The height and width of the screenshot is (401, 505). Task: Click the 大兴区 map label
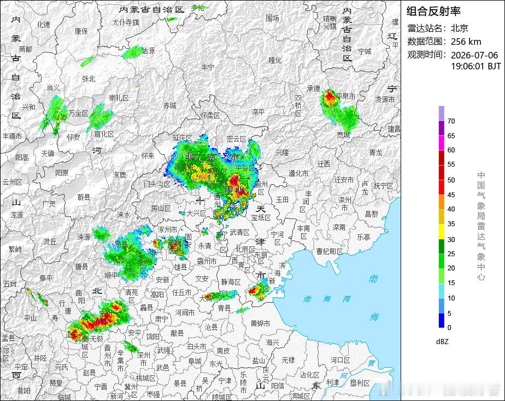tap(196, 213)
